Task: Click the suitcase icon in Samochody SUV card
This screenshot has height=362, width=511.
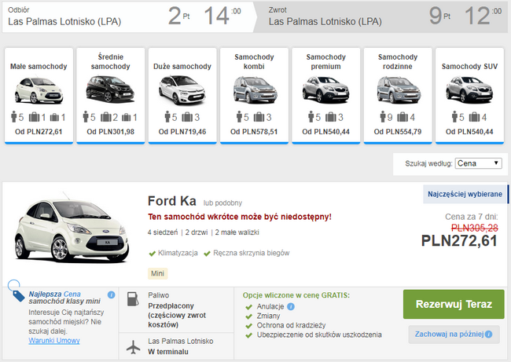Action: pos(474,117)
